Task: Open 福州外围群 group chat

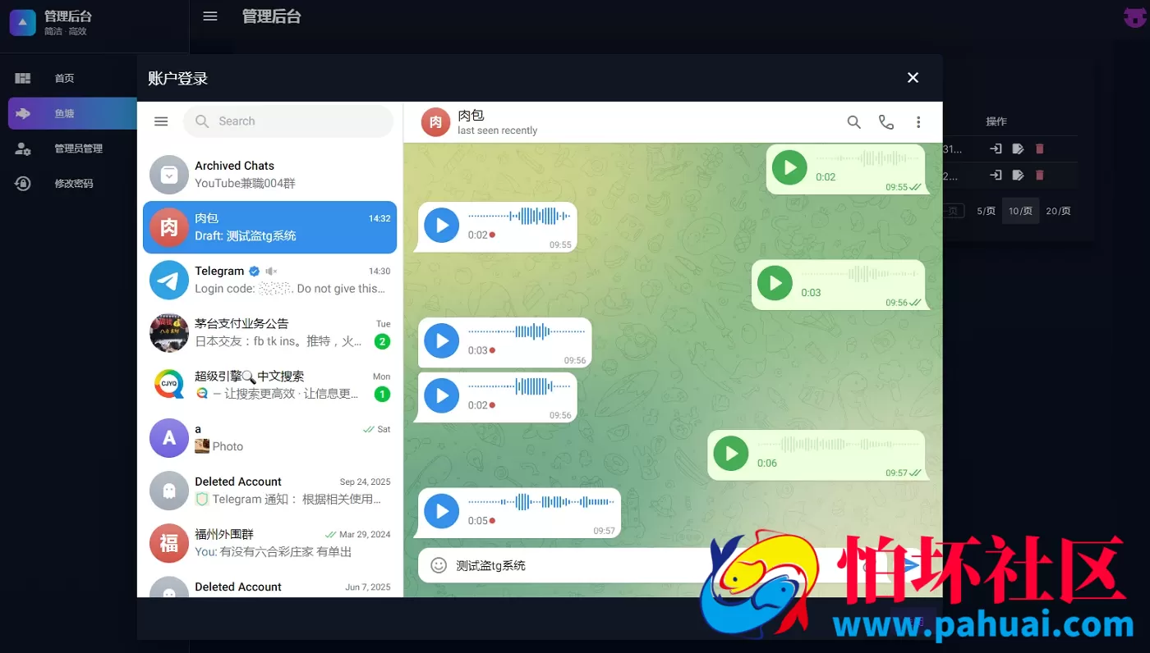Action: click(269, 543)
